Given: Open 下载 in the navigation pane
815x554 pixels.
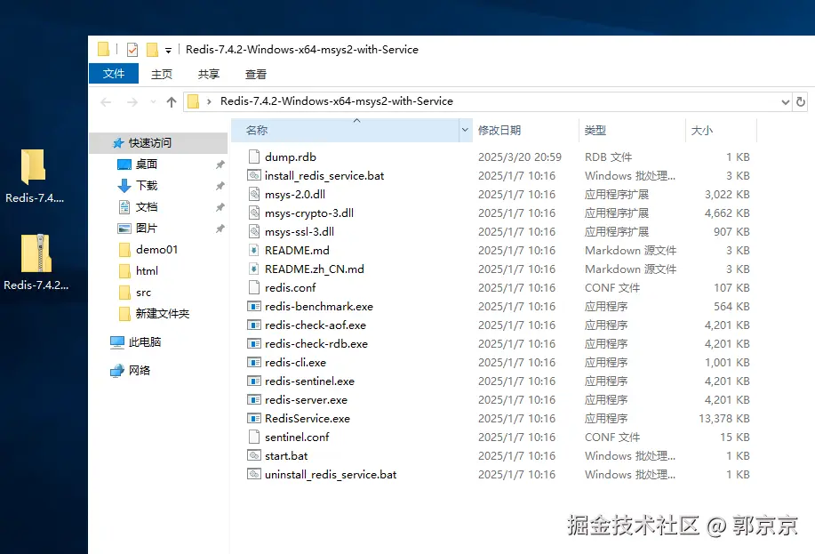Looking at the screenshot, I should pyautogui.click(x=146, y=186).
